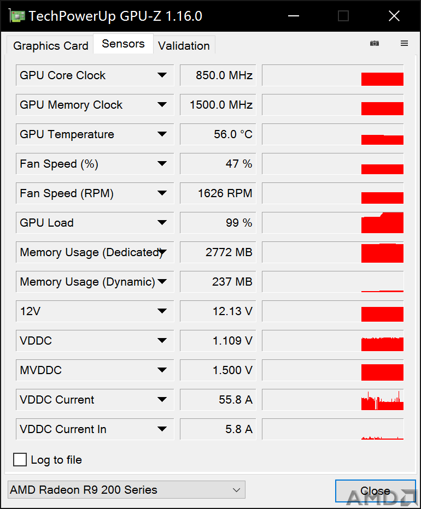
Task: Click the Close button
Action: point(375,491)
